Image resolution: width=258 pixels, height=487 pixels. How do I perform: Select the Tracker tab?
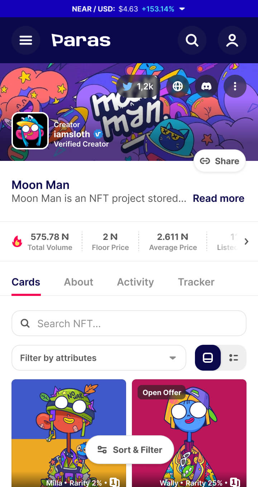click(196, 282)
